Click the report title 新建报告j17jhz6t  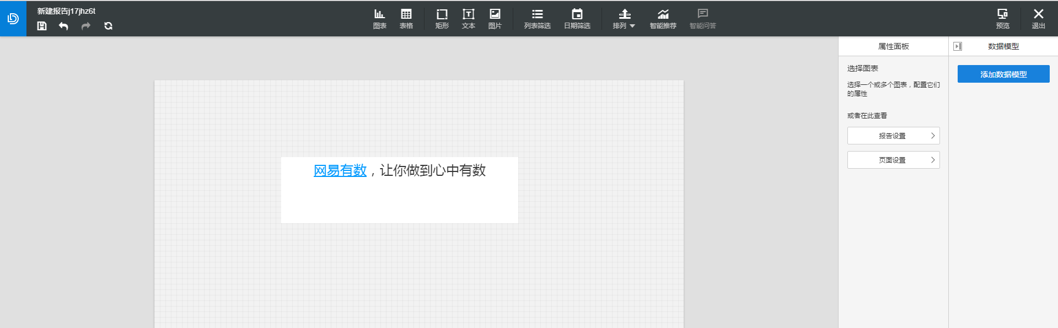tap(66, 11)
